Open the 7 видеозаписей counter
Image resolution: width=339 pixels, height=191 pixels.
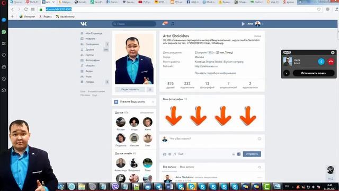click(228, 85)
